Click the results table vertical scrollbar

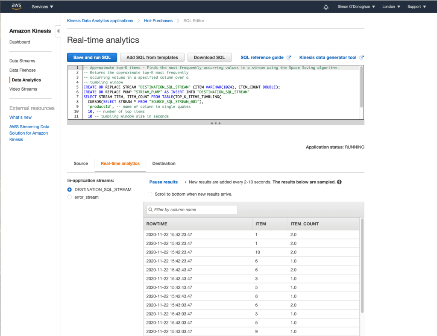click(362, 265)
